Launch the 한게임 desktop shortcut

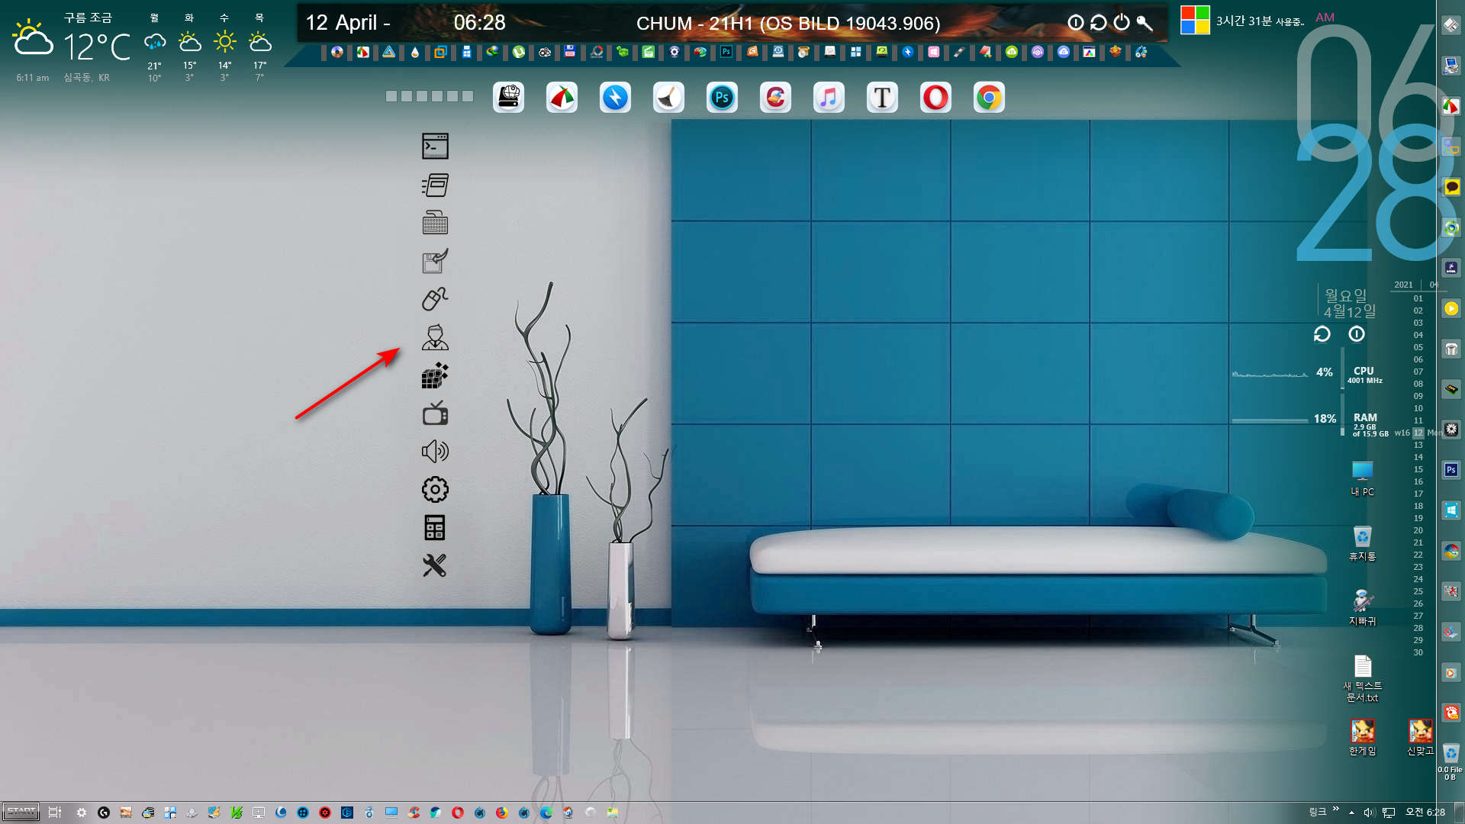[1363, 737]
